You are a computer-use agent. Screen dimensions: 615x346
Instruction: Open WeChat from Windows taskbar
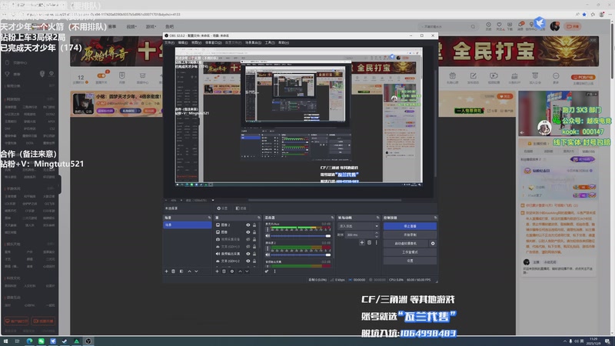click(42, 341)
